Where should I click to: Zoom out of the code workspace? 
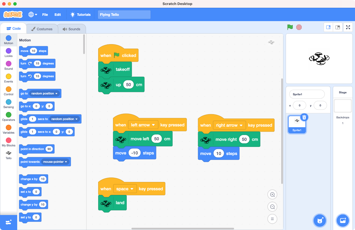[272, 207]
